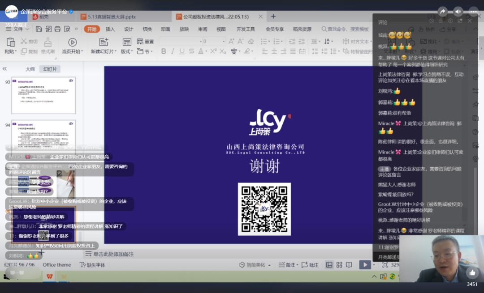Switch to the outline (大纲) pane tab
The width and height of the screenshot is (484, 293).
(x=30, y=69)
